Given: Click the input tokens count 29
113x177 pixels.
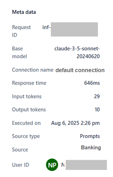Looking at the screenshot, I should click(97, 97).
